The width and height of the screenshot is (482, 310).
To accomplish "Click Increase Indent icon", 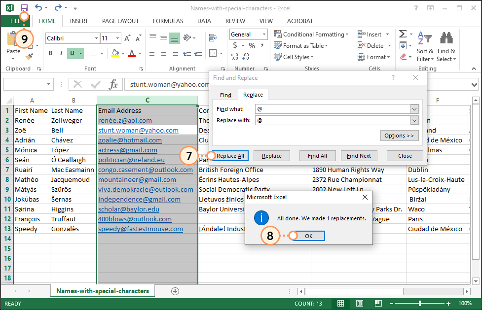I will (198, 53).
